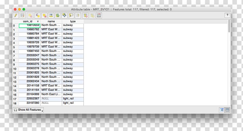Screen dimensions: 243x131
Task: Click subway type cell in row 16
Action: 73,95
